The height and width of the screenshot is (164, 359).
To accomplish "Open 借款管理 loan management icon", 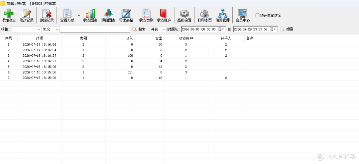I will click(x=222, y=14).
